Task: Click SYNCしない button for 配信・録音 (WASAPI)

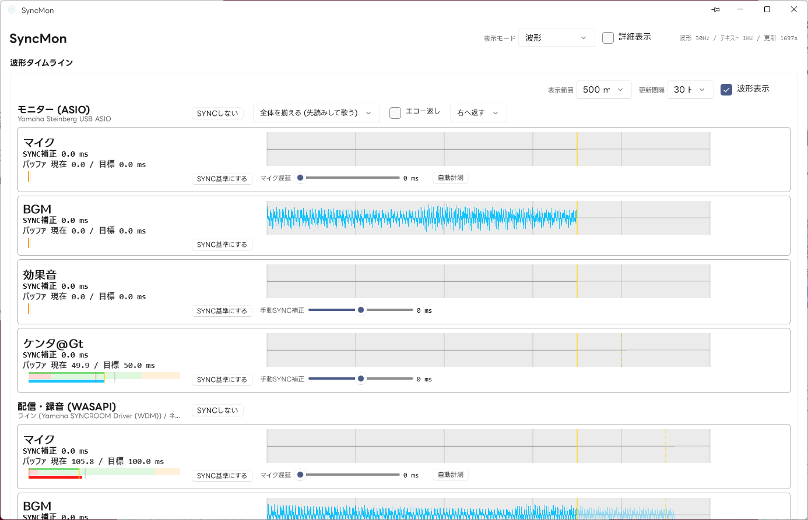Action: tap(217, 411)
